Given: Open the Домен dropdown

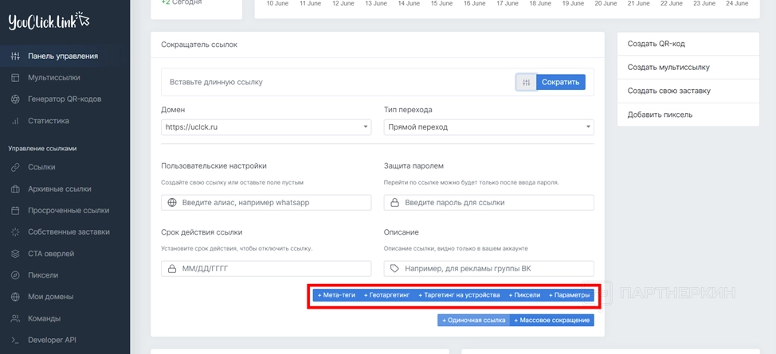Looking at the screenshot, I should click(266, 127).
